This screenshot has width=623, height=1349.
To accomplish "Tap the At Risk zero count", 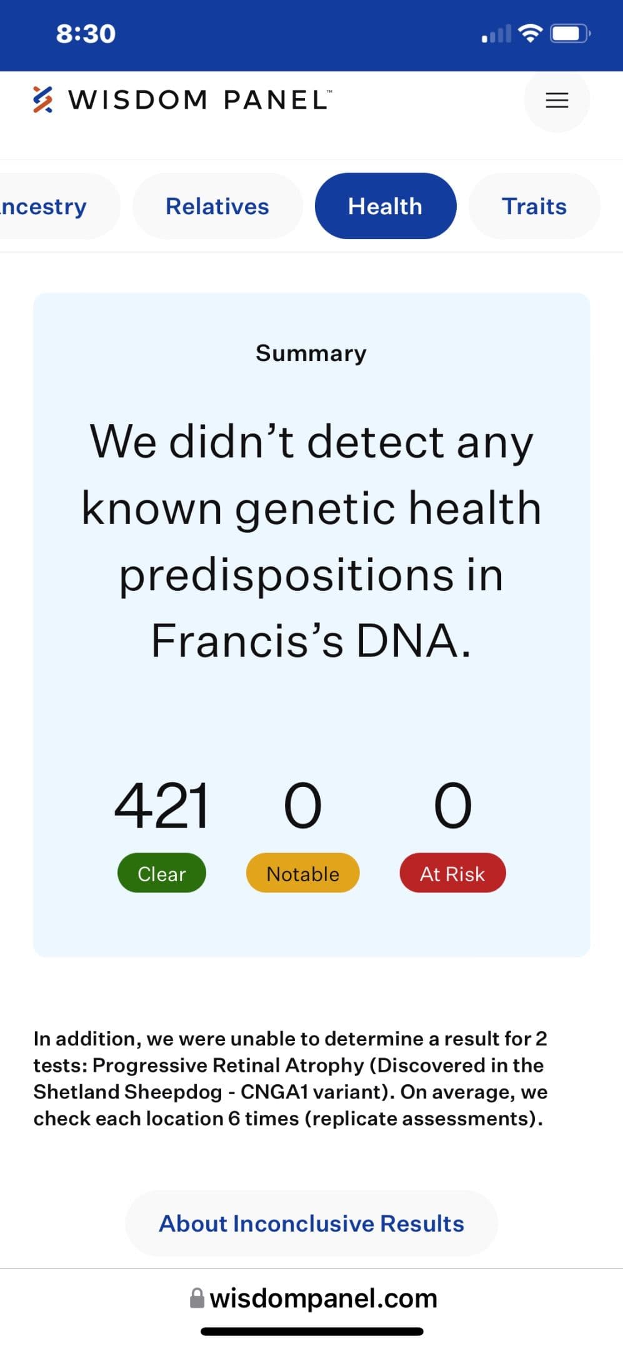I will pyautogui.click(x=453, y=806).
